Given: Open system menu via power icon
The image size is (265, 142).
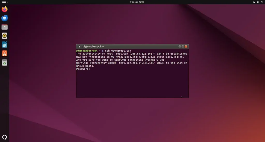Looking at the screenshot, I should coord(261,2).
